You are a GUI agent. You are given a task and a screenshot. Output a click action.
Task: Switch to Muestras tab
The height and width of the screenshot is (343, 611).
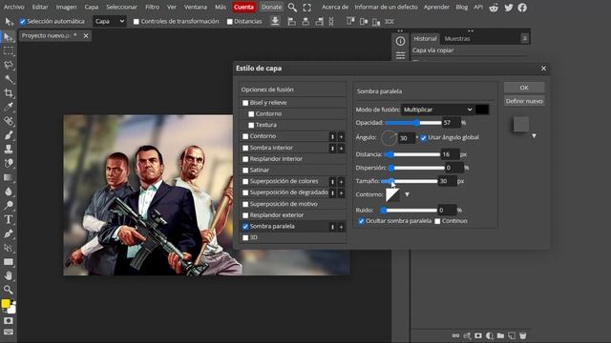click(457, 38)
